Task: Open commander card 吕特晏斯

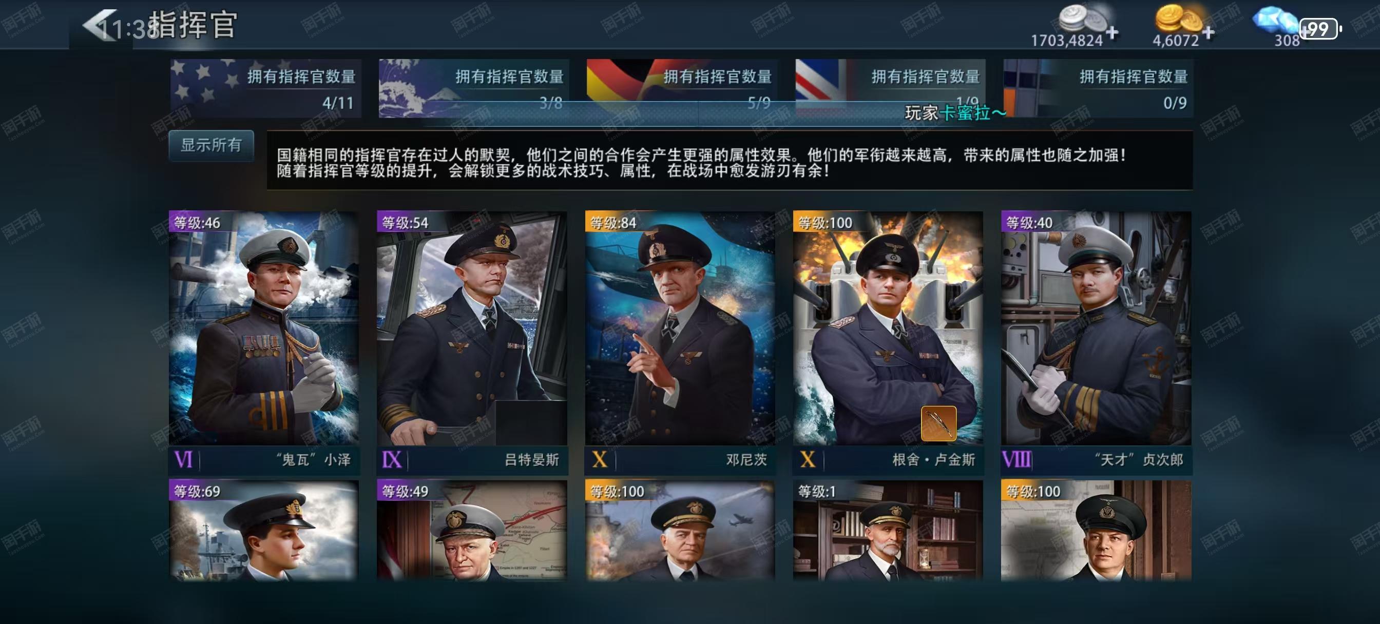Action: point(472,342)
